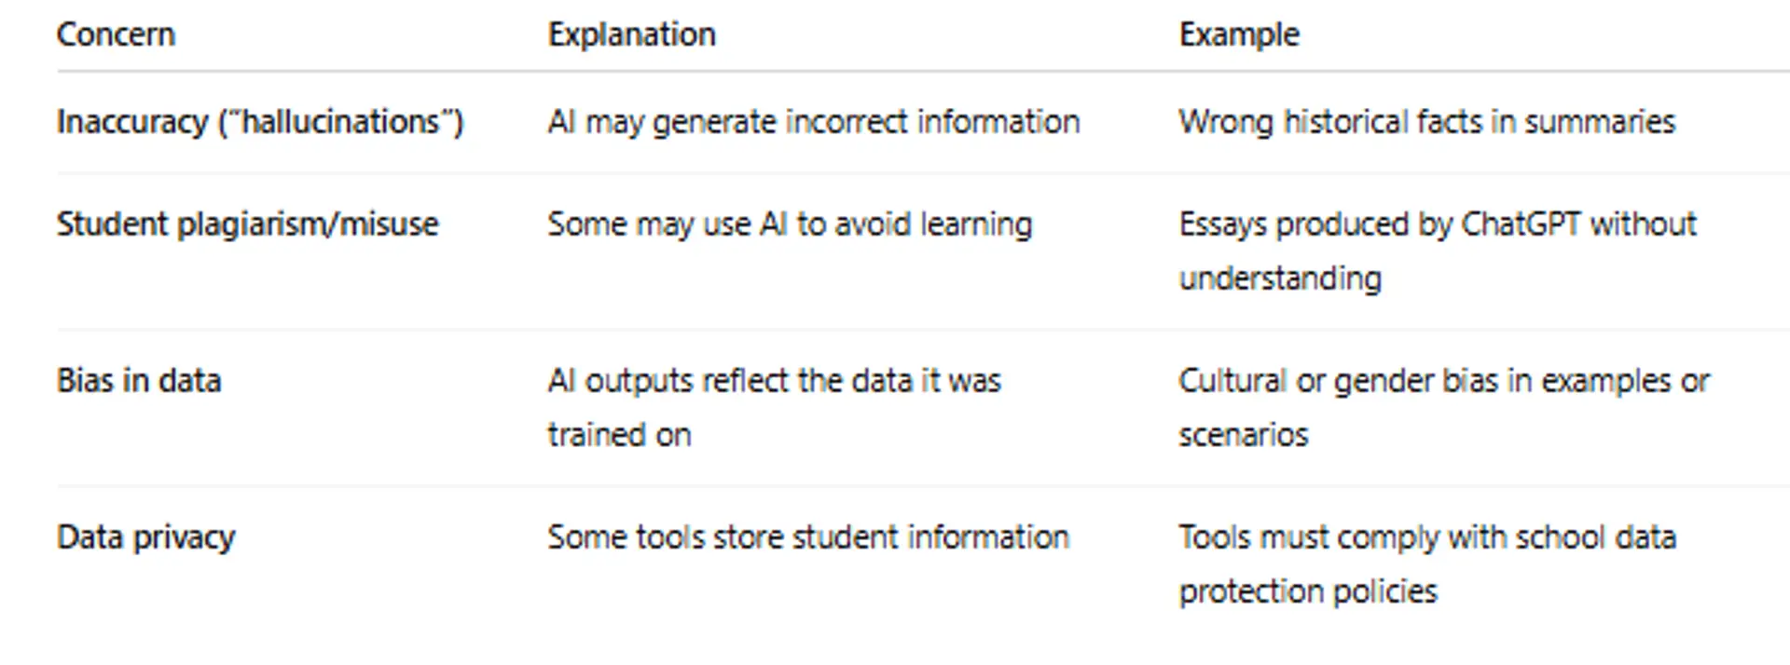The image size is (1790, 665).
Task: Click the Student plagiarism/misuse cell
Action: point(247,224)
